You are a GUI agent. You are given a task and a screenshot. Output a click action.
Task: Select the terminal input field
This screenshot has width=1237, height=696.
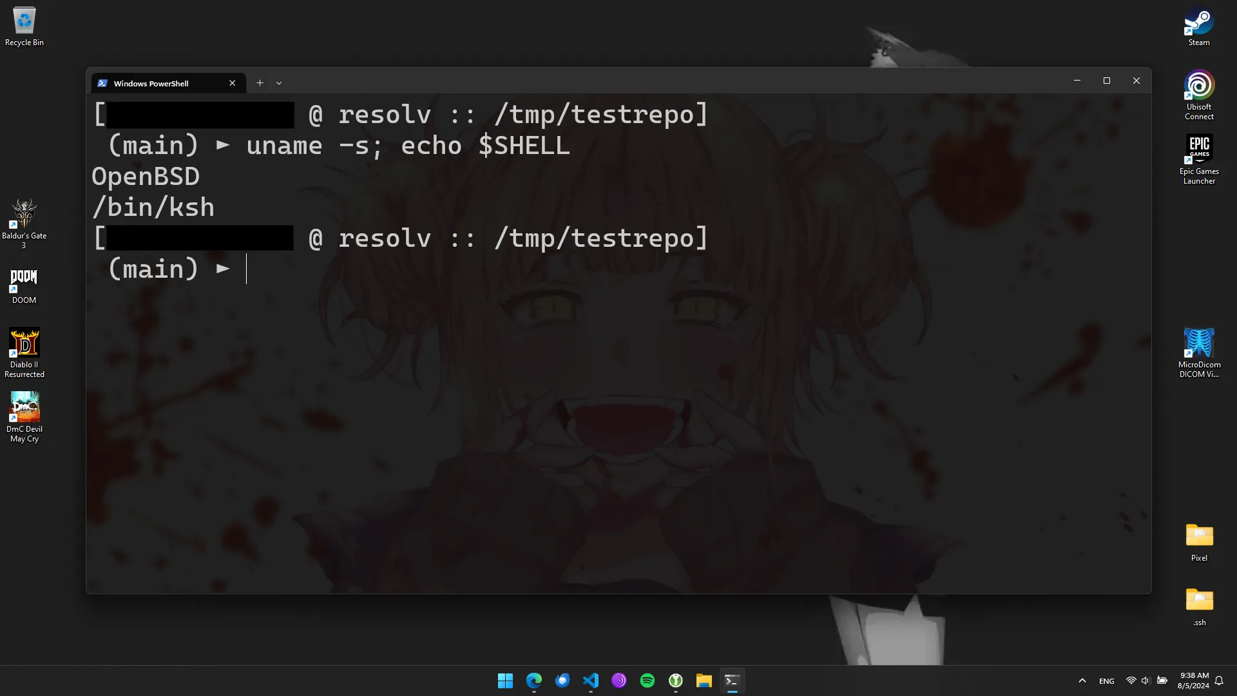[251, 269]
